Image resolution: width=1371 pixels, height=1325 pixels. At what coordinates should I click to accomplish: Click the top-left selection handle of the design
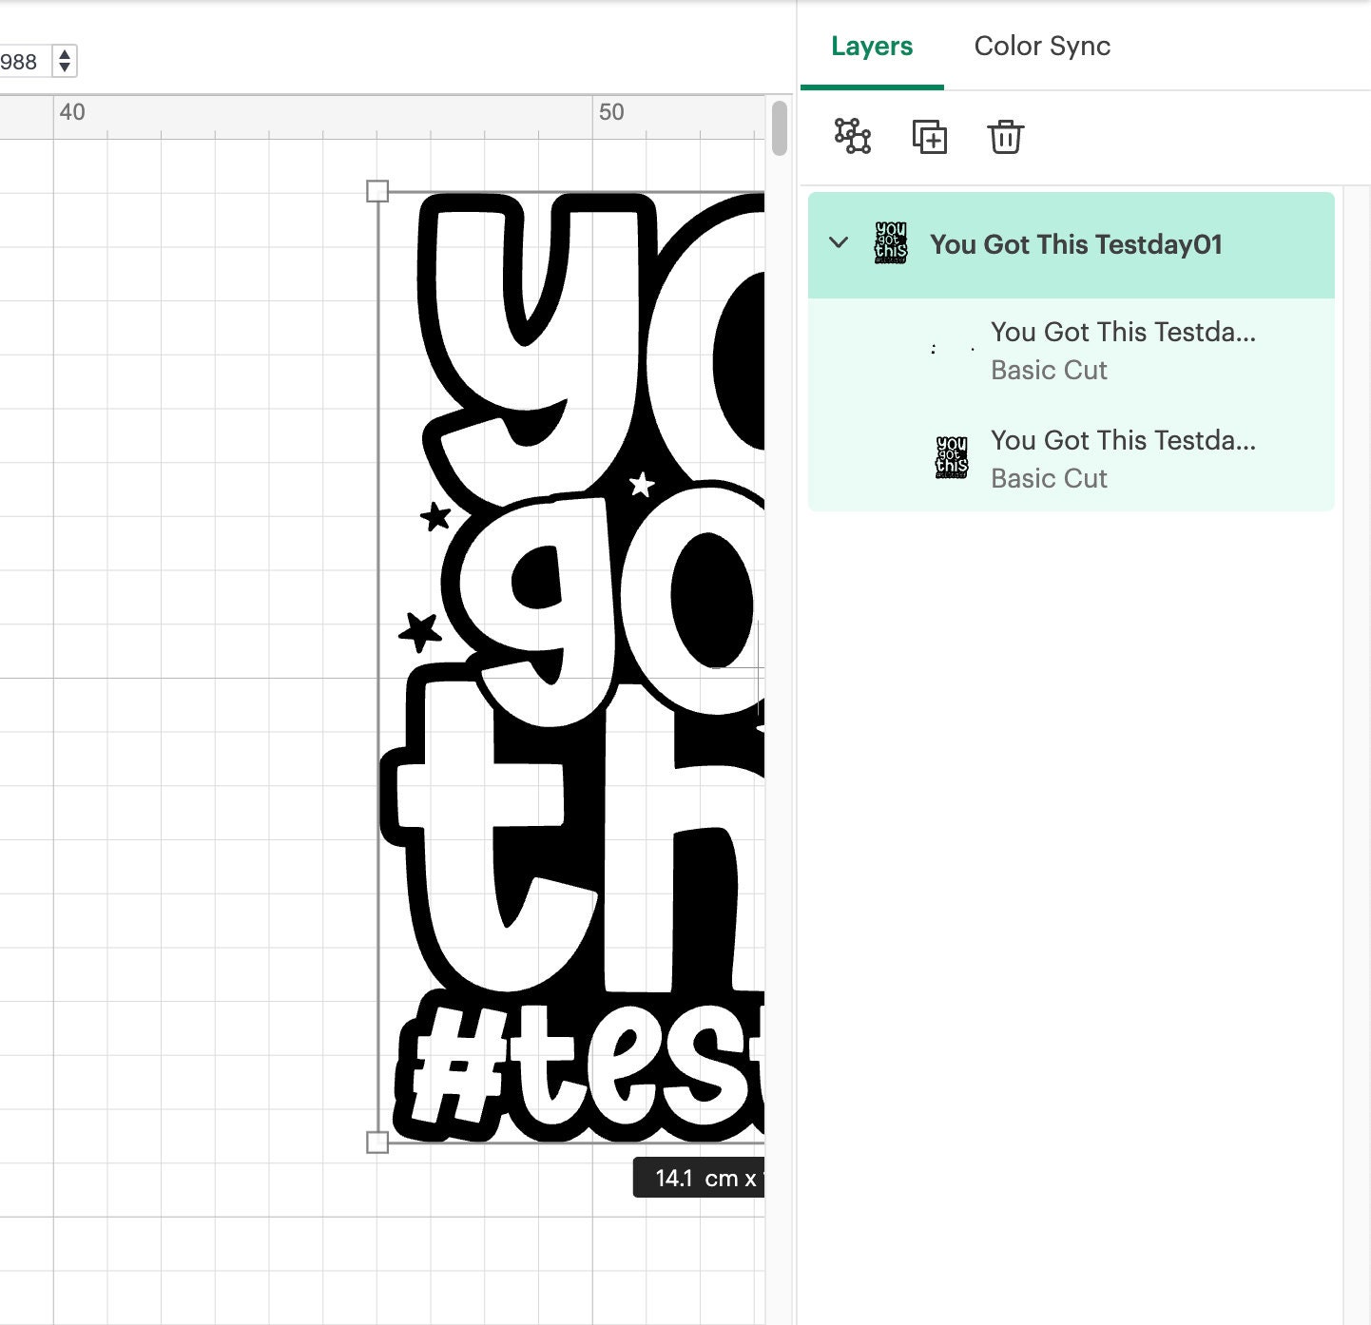click(378, 192)
